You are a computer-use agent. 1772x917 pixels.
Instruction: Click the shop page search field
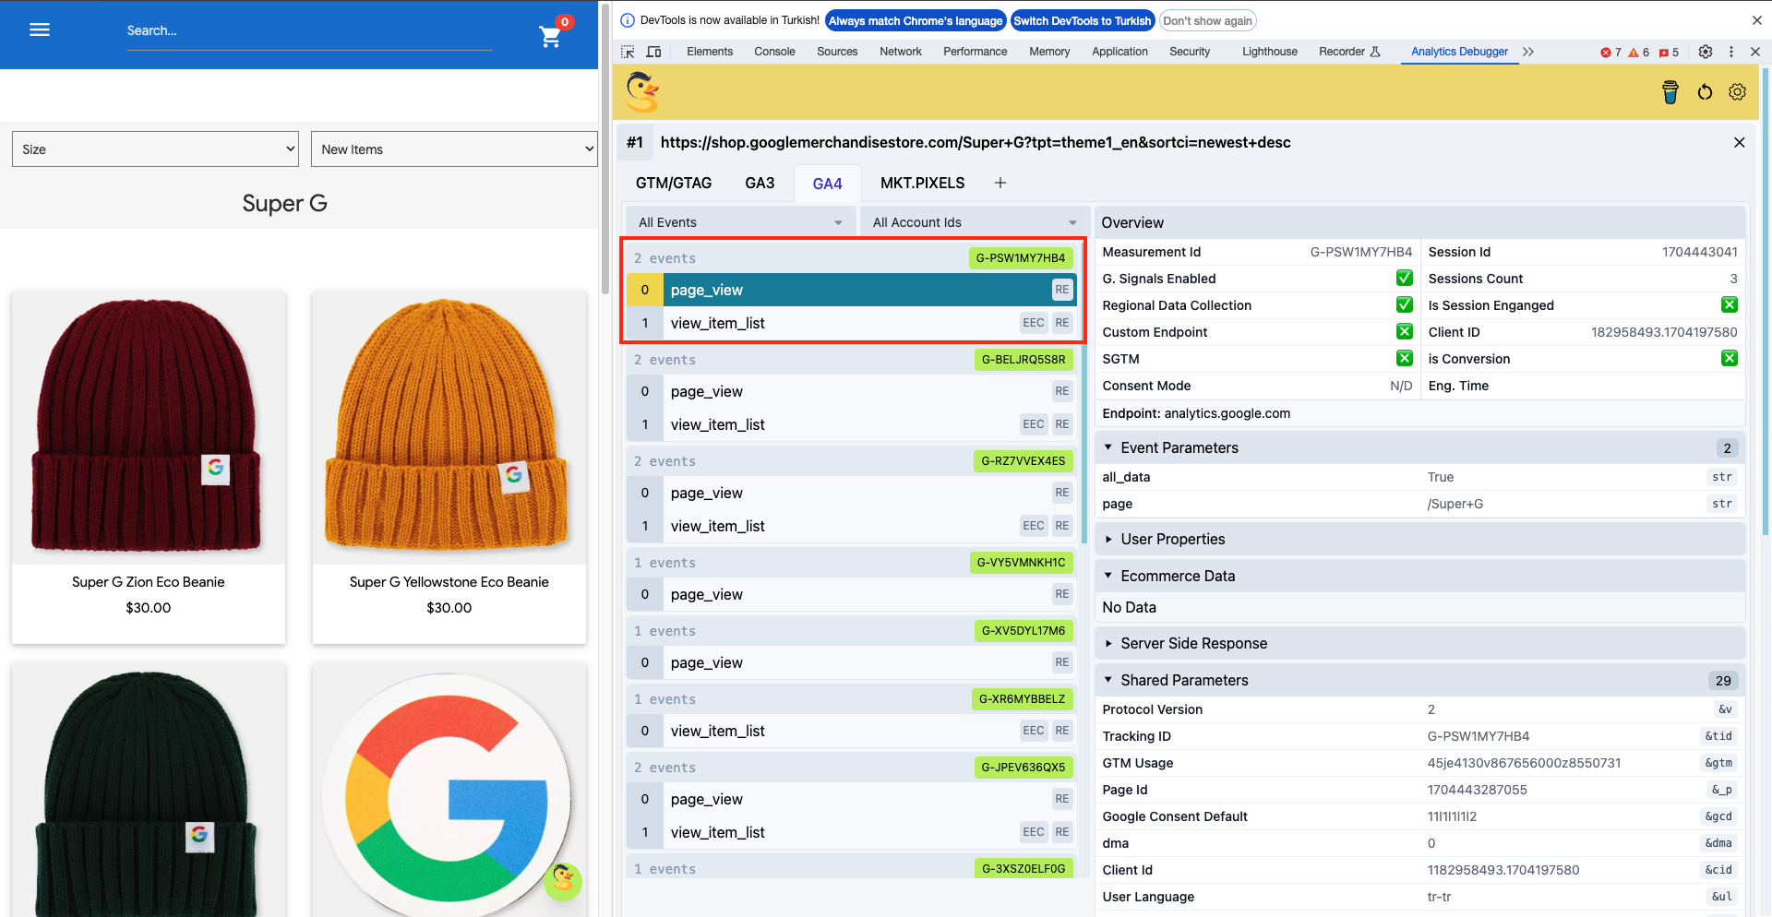click(309, 30)
